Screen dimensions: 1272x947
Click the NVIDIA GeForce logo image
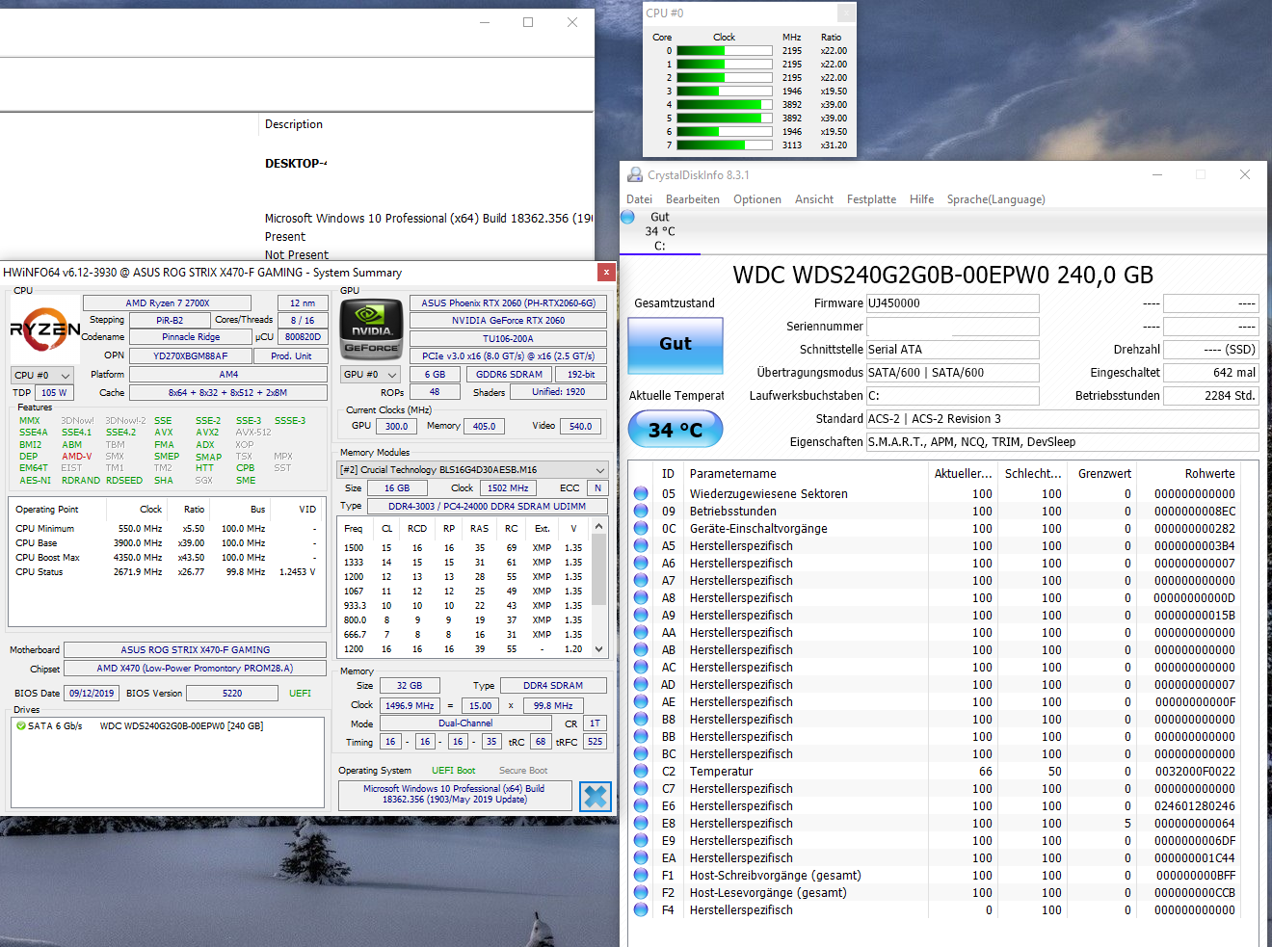(x=371, y=329)
